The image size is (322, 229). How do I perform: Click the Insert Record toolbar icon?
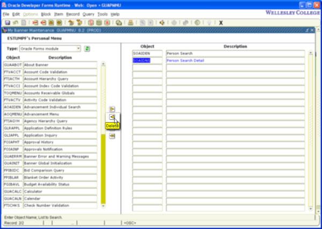click(x=35, y=23)
